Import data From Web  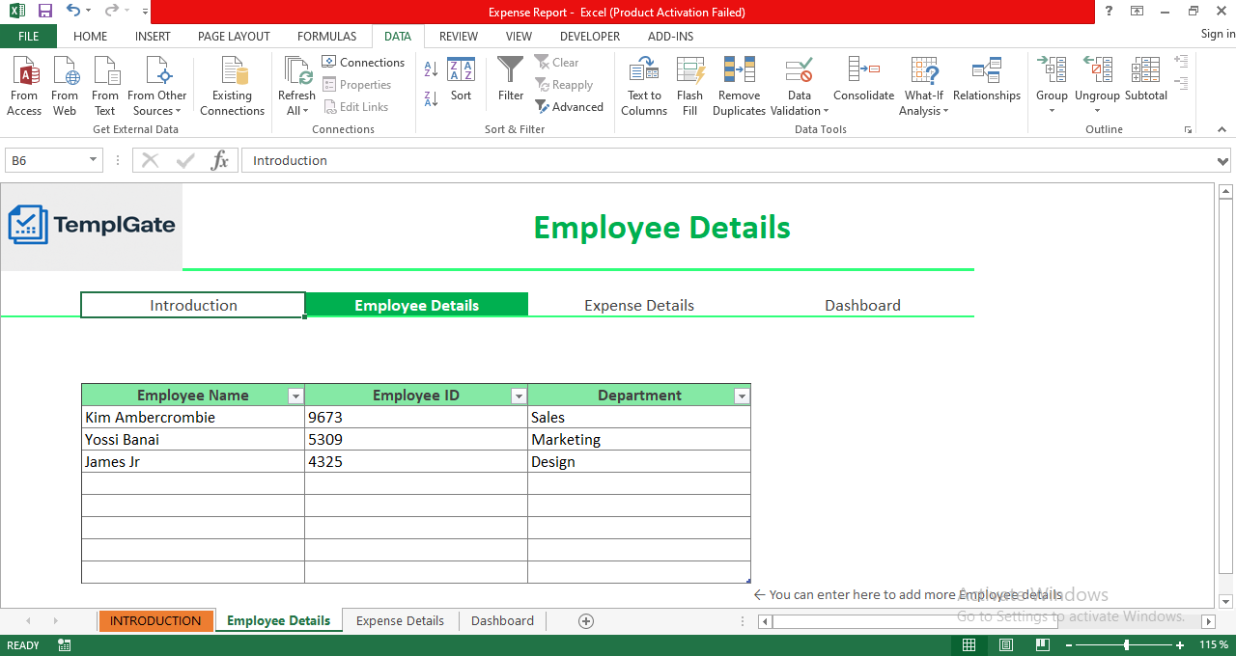click(x=65, y=86)
